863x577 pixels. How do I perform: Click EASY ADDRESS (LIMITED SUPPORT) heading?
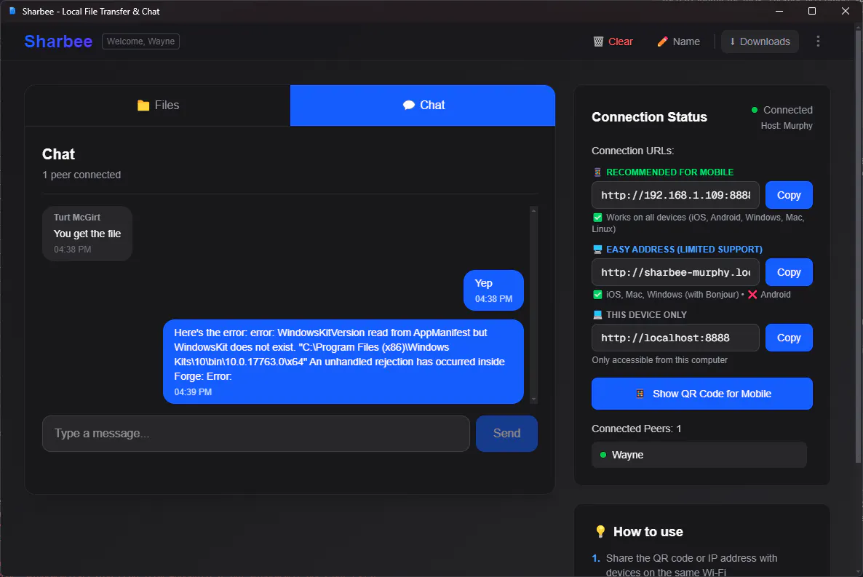click(684, 250)
